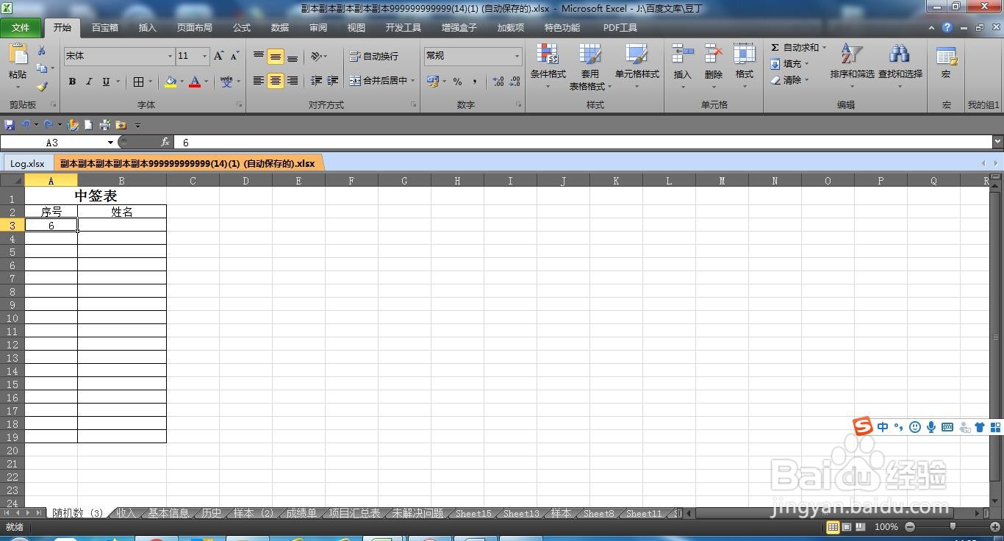
Task: Switch to the 公式 ribbon tab
Action: pyautogui.click(x=242, y=28)
